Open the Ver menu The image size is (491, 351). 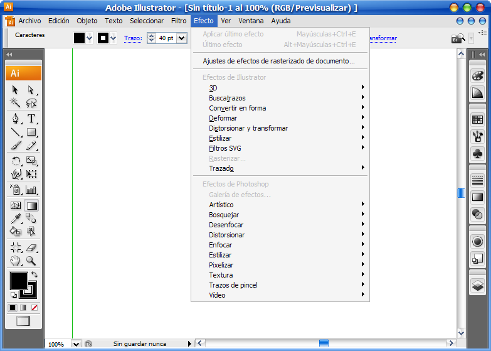(x=226, y=21)
